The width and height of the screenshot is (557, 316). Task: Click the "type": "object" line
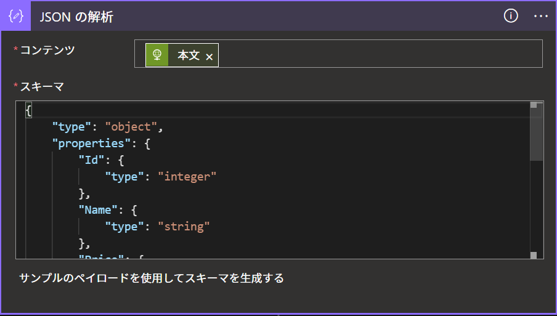click(108, 127)
